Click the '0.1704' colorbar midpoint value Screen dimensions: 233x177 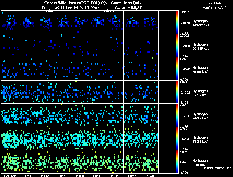pos(185,116)
